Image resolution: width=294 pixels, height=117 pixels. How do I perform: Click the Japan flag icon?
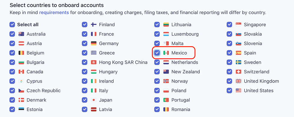click(94, 100)
